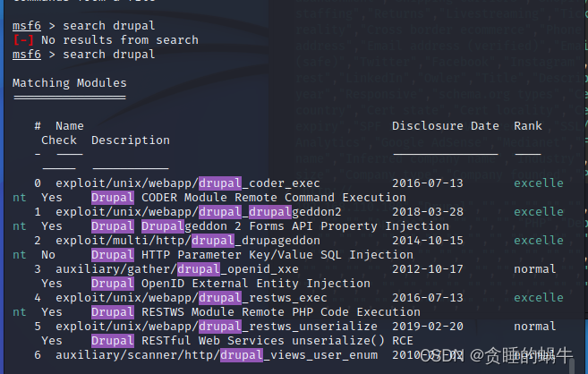Click the red '[-]' error marker
The width and height of the screenshot is (588, 374).
coord(23,40)
